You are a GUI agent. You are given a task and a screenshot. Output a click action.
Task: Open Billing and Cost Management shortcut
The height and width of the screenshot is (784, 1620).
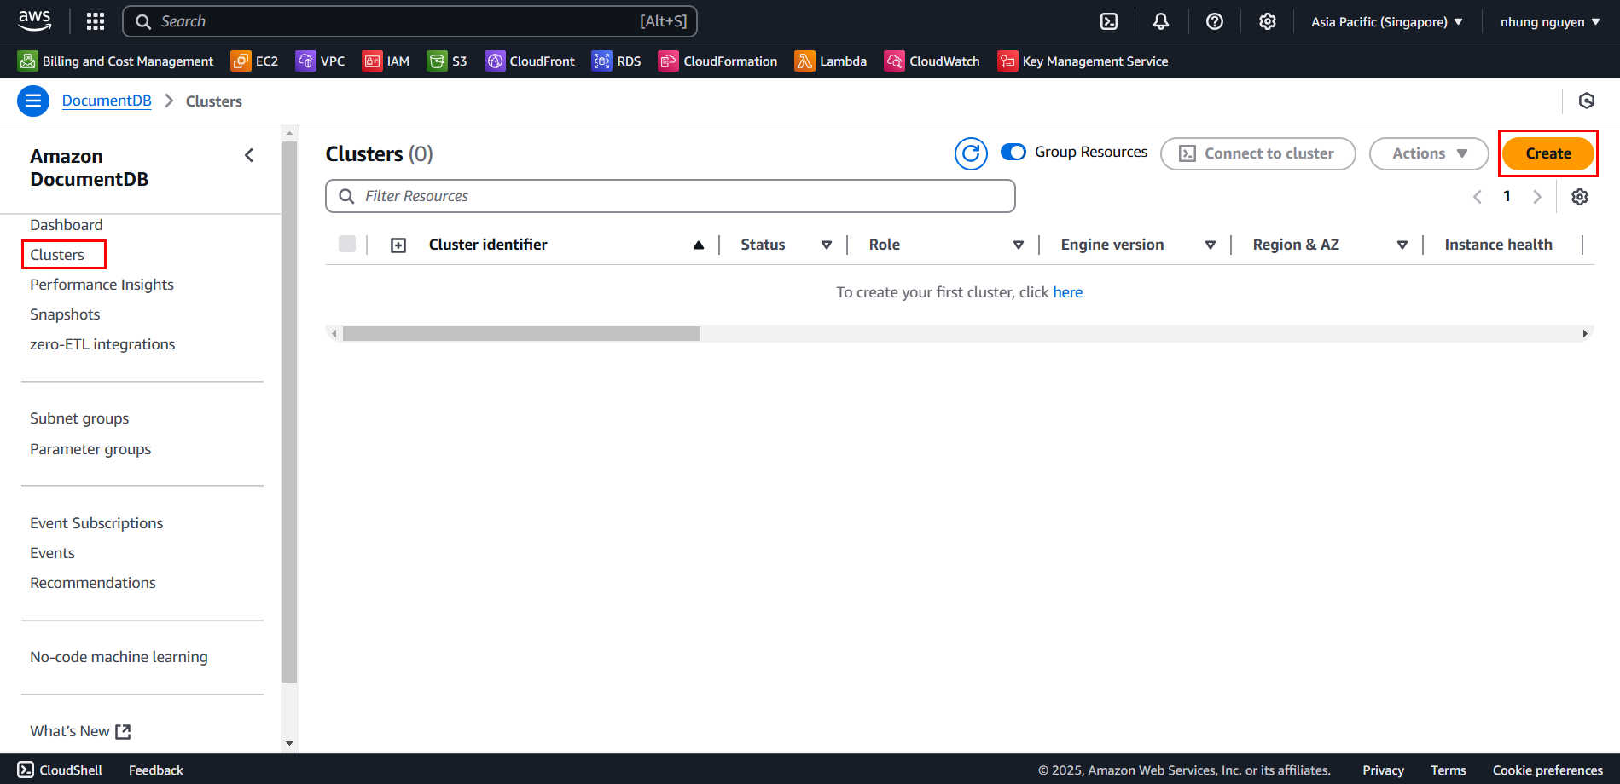point(116,61)
